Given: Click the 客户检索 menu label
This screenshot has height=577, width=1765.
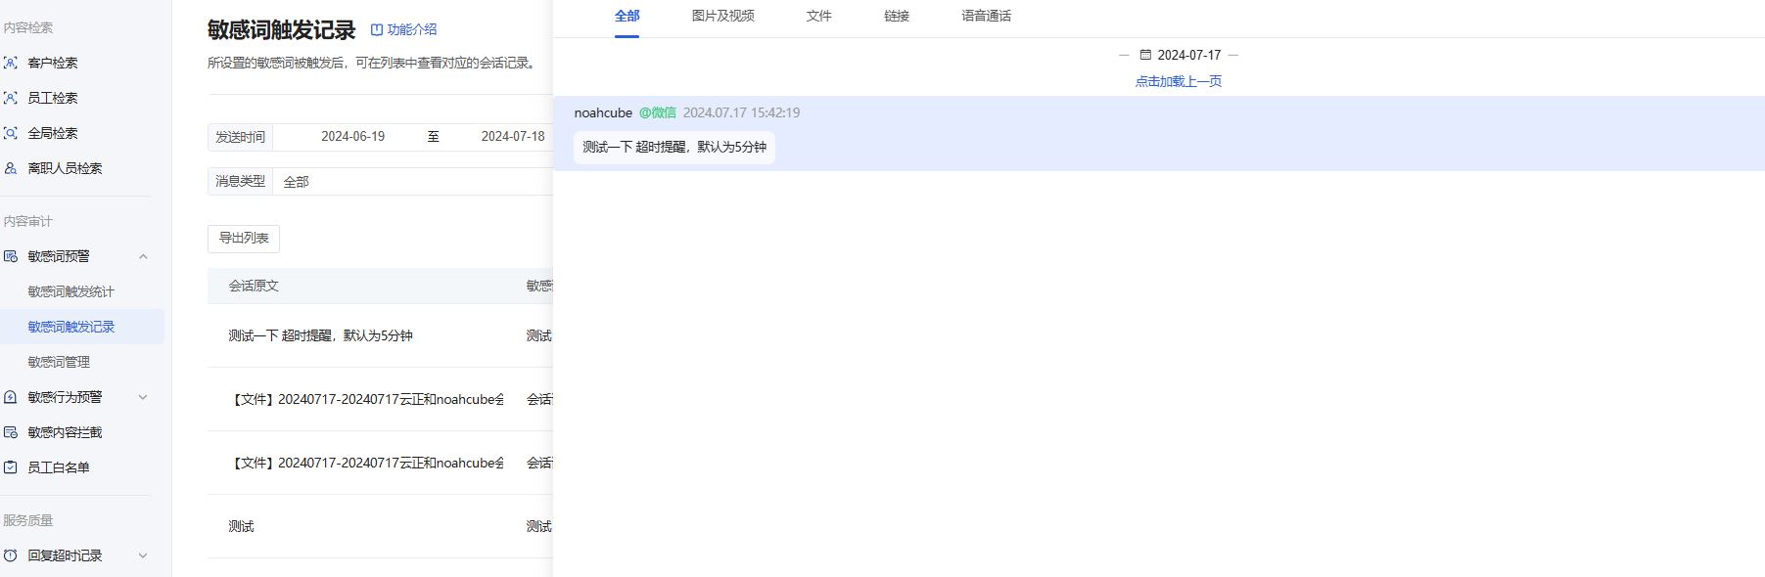Looking at the screenshot, I should click(x=53, y=63).
